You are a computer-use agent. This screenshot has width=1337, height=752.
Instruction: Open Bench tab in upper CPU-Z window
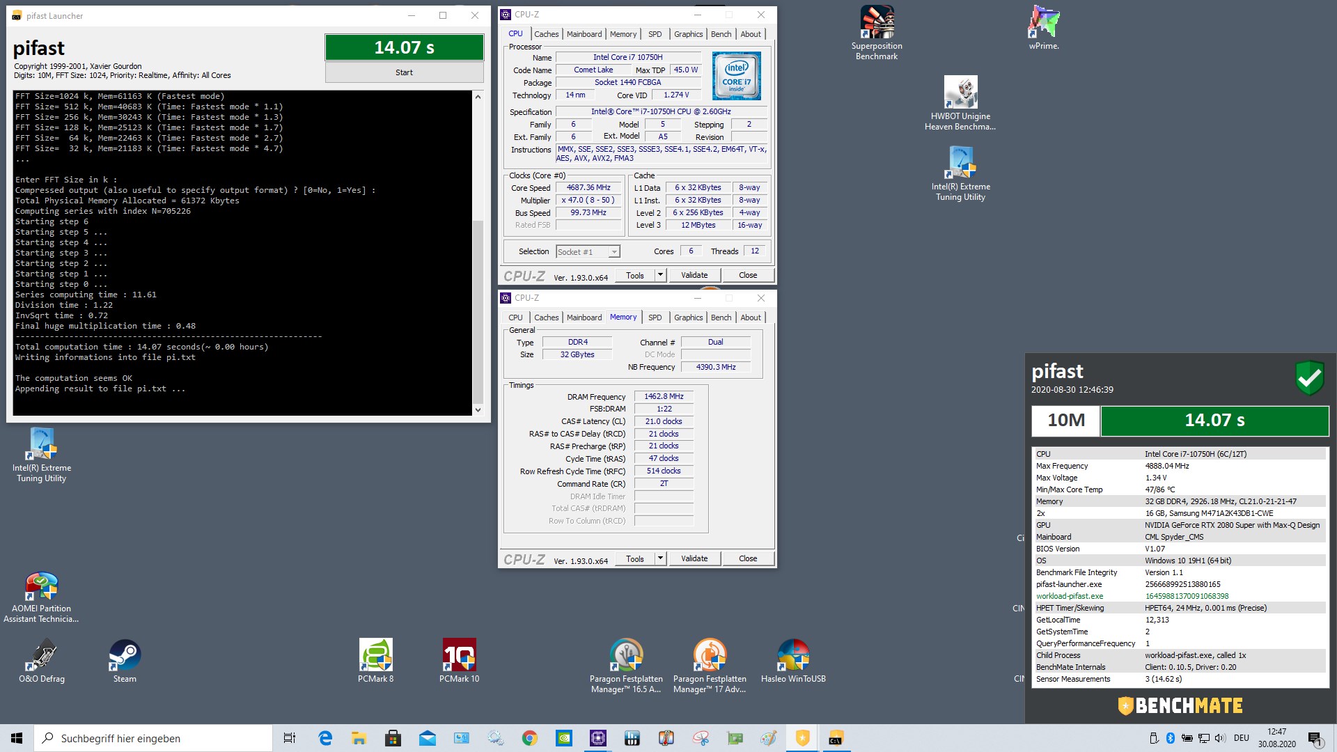[721, 34]
